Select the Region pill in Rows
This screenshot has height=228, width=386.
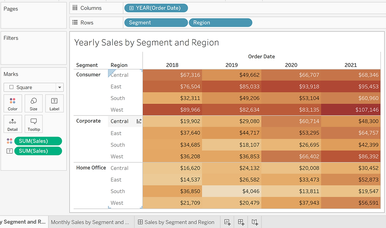[221, 23]
